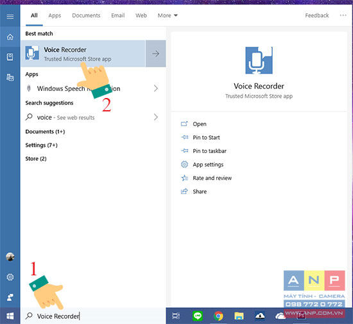Launch Google Chrome from the taskbar
The image size is (353, 324).
click(218, 316)
